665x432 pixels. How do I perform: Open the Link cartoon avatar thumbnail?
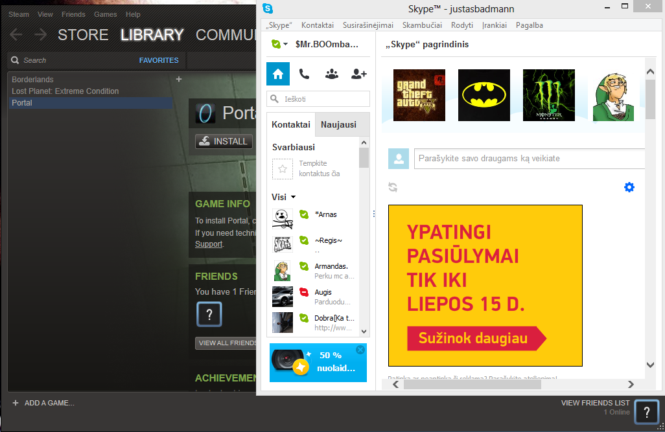613,97
